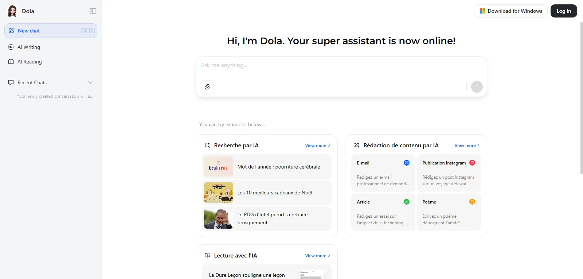Toggle the sidebar collapse icon
Screen dimensions: 583x279
pos(93,11)
